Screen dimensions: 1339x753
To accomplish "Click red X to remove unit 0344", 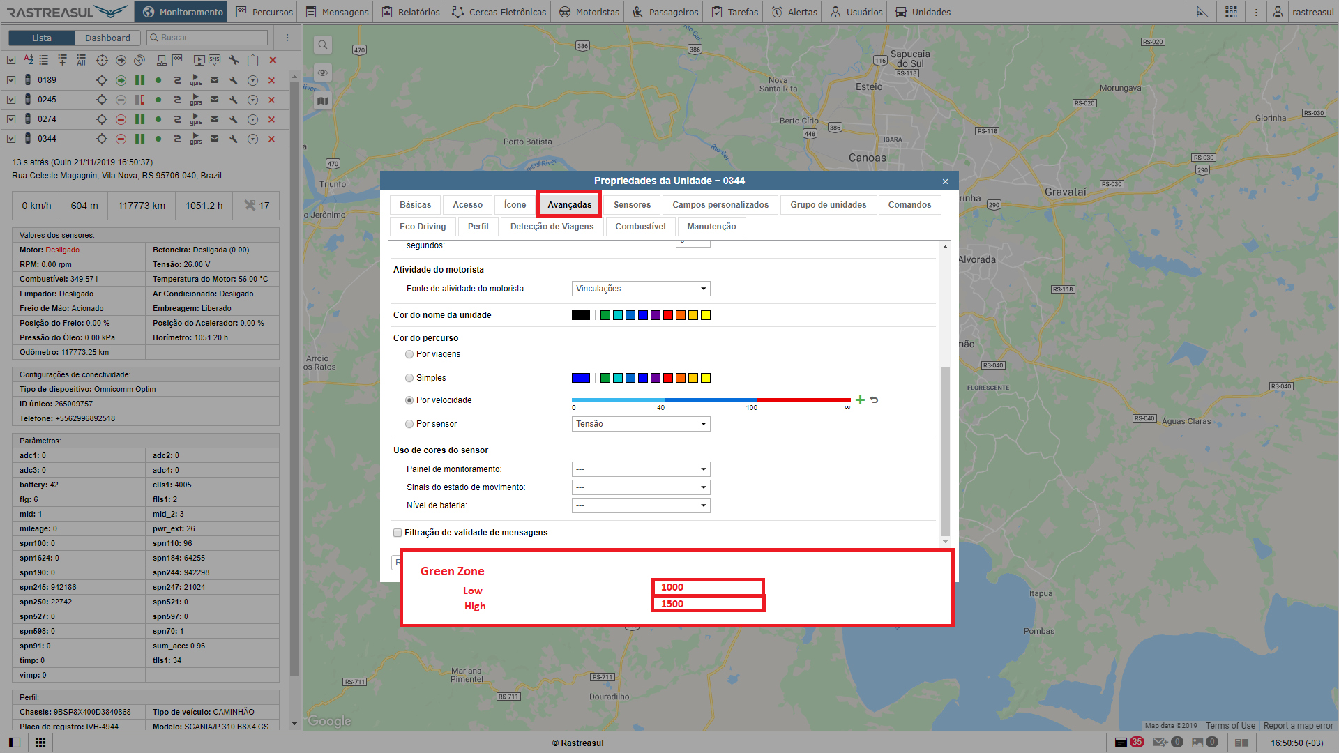I will [x=272, y=139].
